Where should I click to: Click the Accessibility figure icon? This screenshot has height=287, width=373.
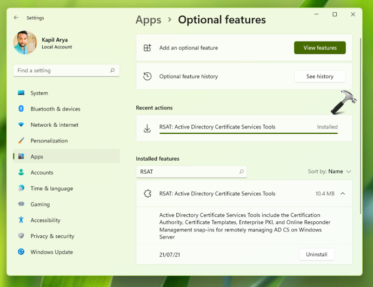click(x=21, y=220)
